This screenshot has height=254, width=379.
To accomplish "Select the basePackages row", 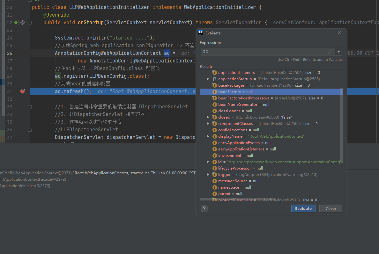I will [271, 85].
